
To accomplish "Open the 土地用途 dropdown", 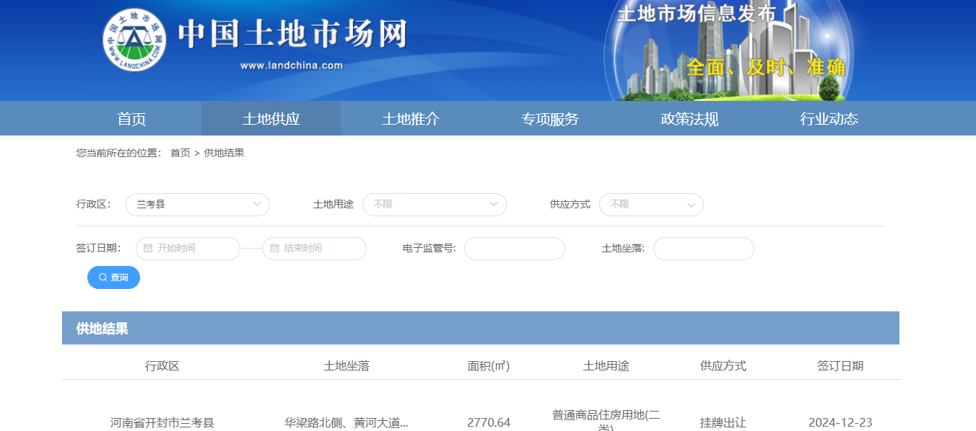I will (x=434, y=205).
